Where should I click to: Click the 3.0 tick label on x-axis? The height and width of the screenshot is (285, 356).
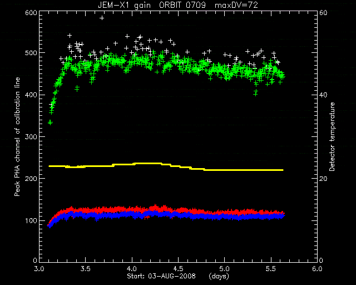pos(39,269)
